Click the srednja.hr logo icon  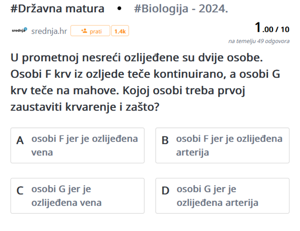(19, 30)
